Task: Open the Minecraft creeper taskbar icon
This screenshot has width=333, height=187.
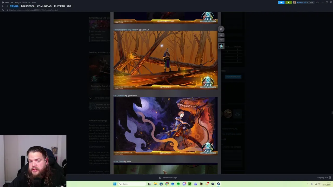Action: (190, 184)
